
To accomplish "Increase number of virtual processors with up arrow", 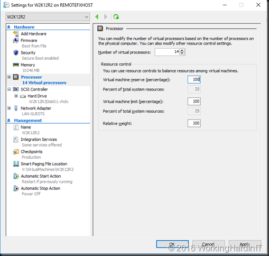I will pos(182,50).
